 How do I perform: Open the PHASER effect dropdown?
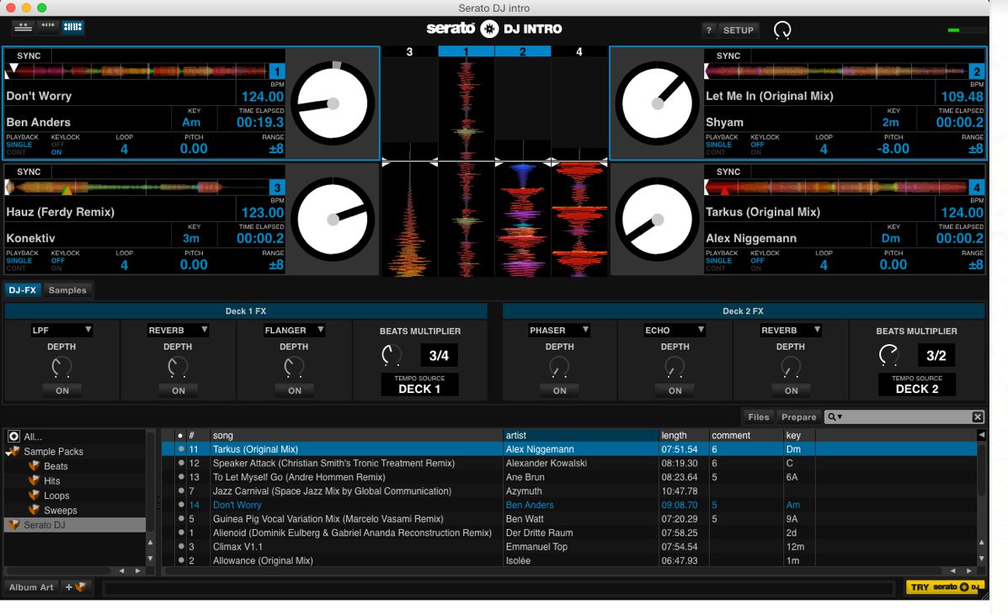(x=558, y=331)
